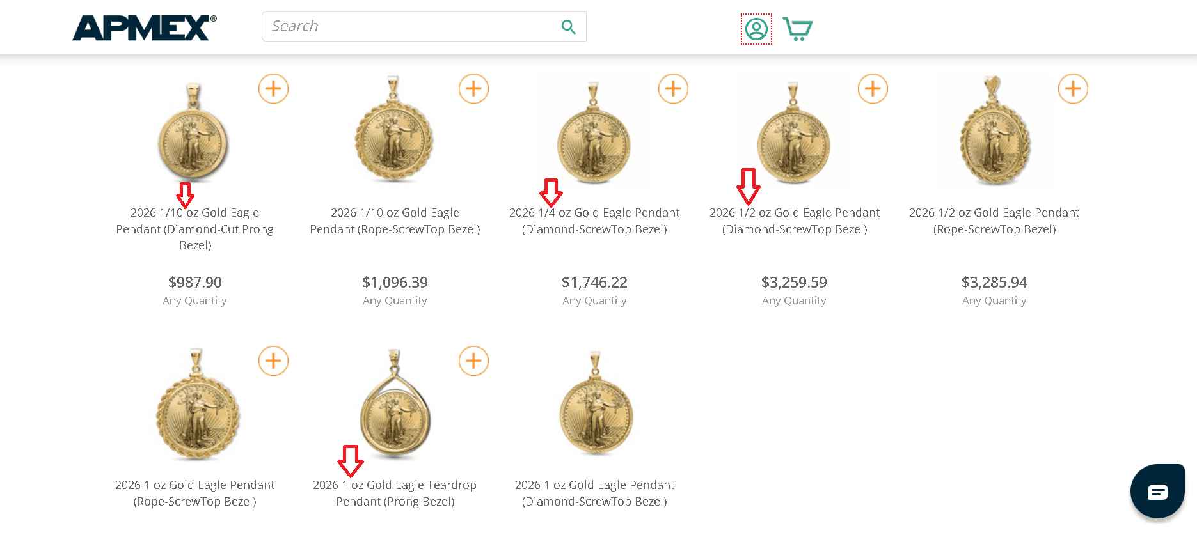Add the 1/10 oz Rope-ScrewTop pendant to cart
The height and width of the screenshot is (535, 1197).
coord(473,89)
